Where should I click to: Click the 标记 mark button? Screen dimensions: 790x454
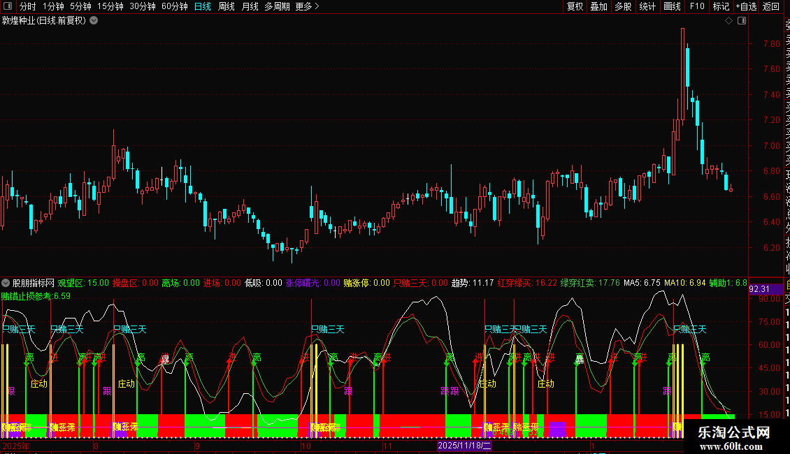(721, 6)
